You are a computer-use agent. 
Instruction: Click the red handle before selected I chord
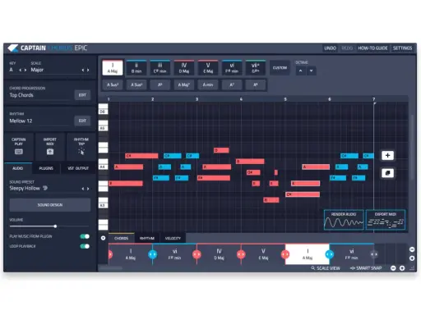(x=285, y=254)
